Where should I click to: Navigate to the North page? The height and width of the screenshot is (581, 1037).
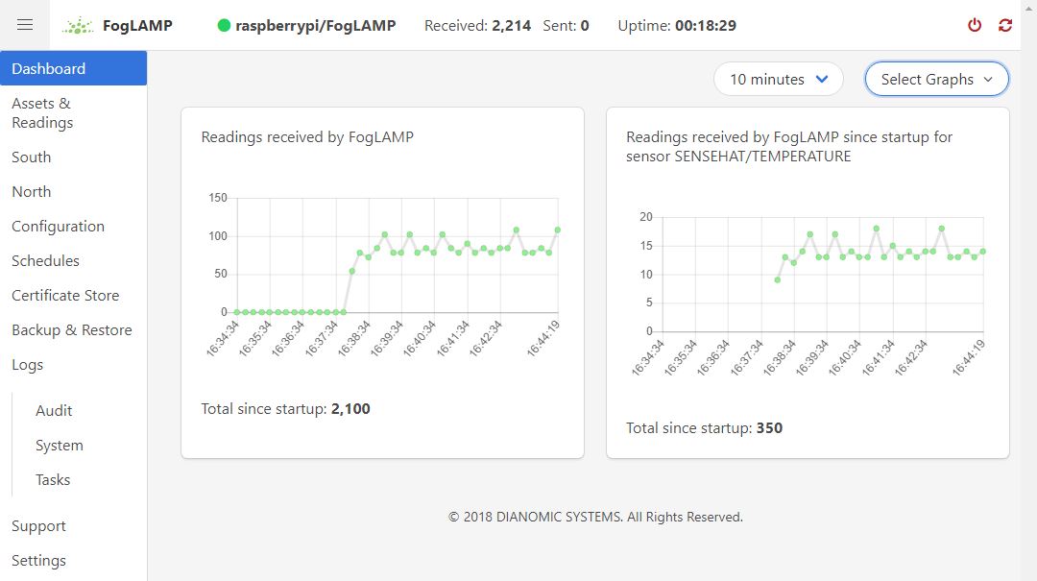(32, 192)
